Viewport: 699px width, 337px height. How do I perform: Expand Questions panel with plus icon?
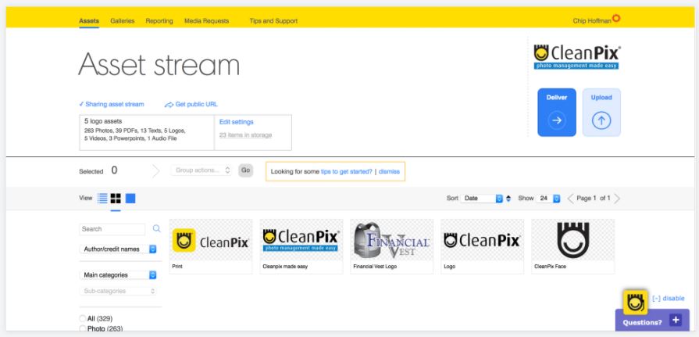[x=676, y=320]
